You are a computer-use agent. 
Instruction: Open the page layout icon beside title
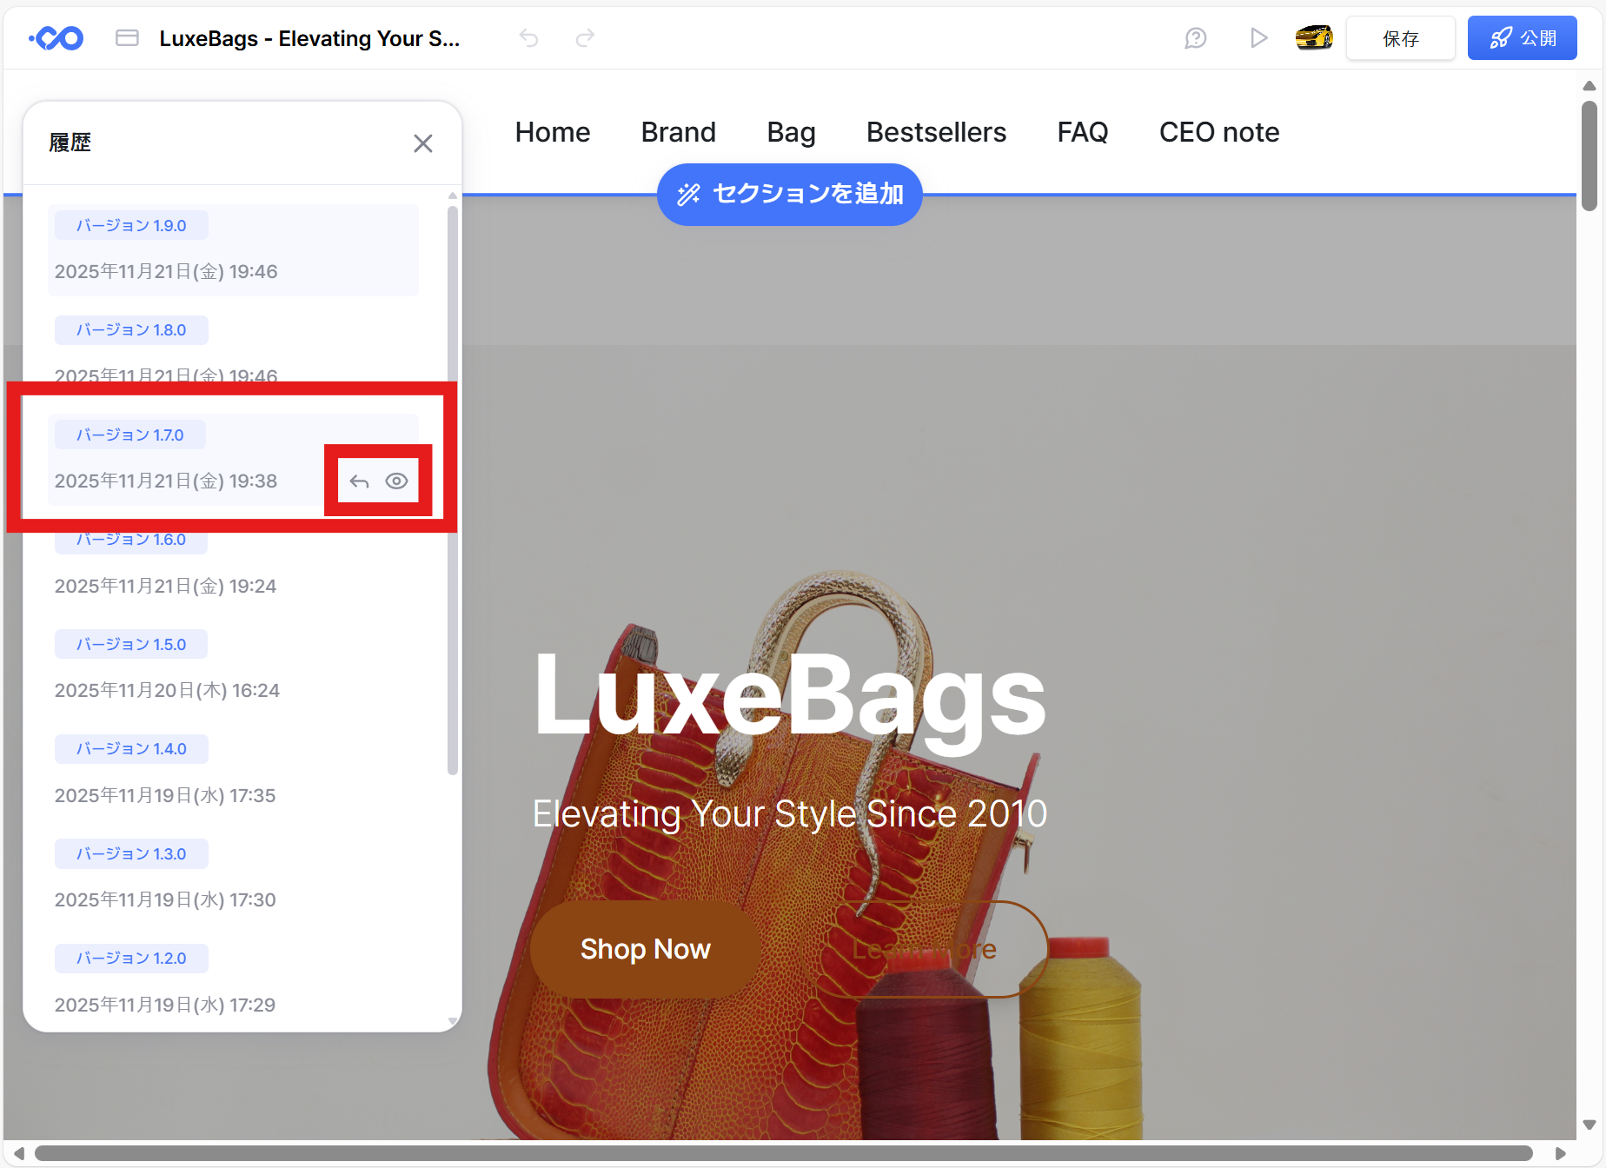click(128, 38)
